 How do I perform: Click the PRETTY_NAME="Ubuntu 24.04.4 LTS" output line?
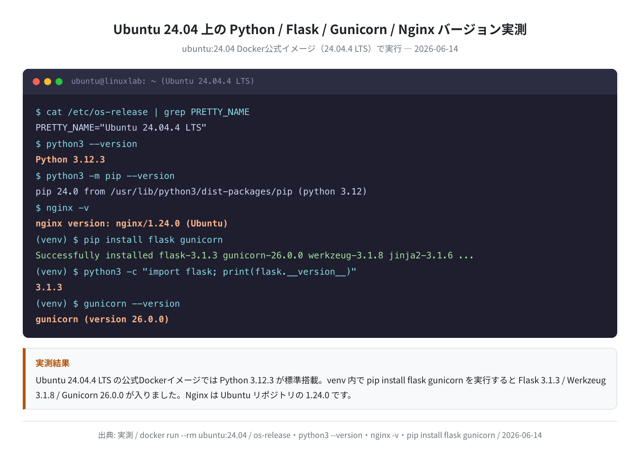click(121, 128)
